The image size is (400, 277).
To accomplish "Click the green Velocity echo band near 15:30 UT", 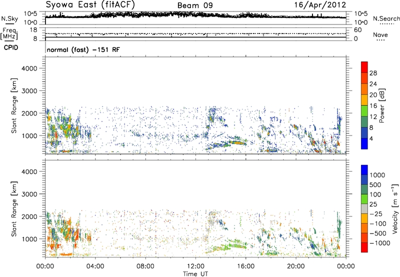I will pyautogui.click(x=236, y=245).
